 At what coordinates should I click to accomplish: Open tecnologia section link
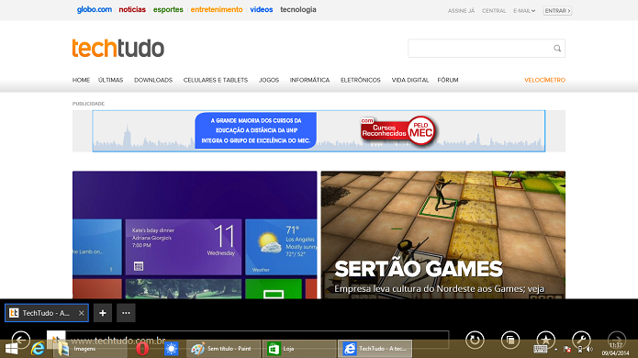[298, 9]
